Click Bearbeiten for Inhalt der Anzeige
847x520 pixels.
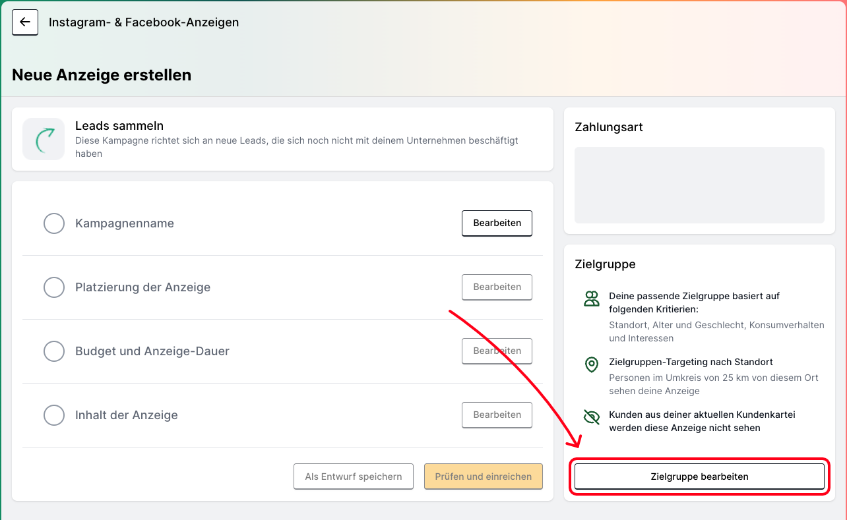pos(497,415)
